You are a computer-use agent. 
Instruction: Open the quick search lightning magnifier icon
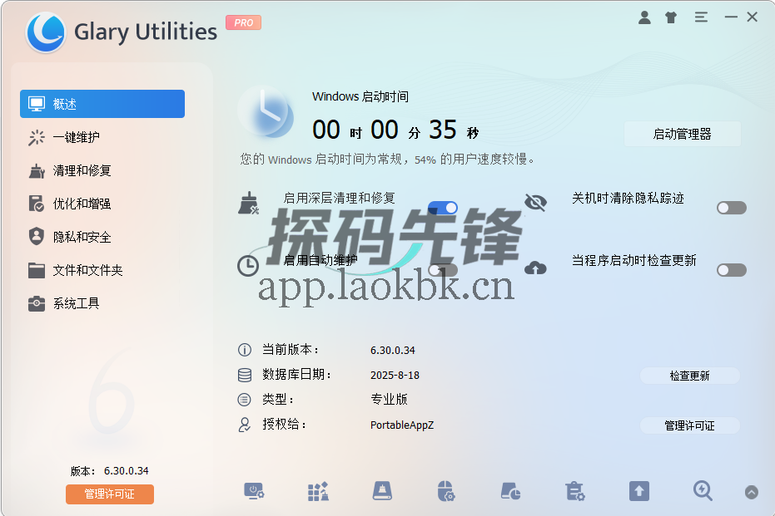[x=703, y=491]
